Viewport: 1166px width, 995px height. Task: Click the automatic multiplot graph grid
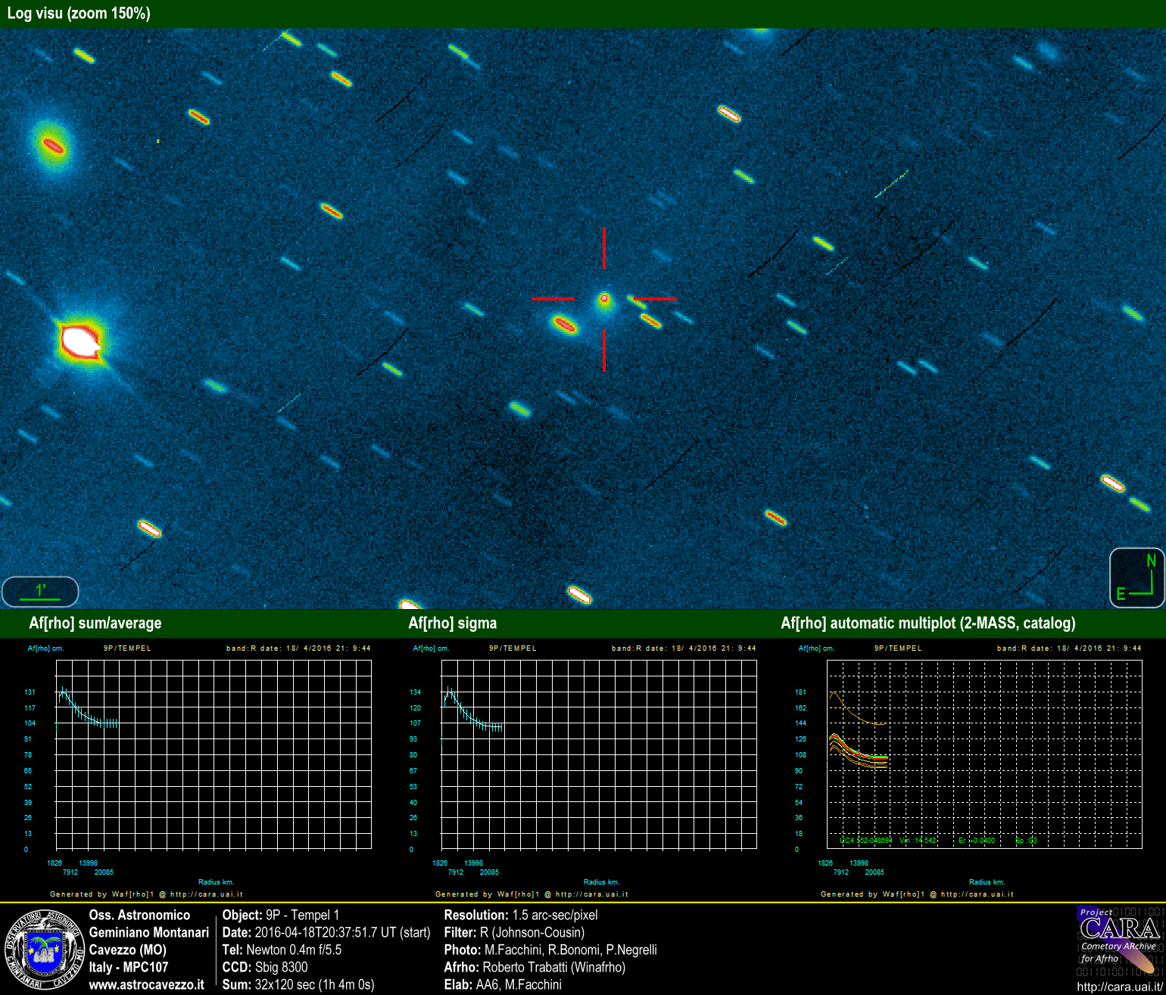[984, 754]
